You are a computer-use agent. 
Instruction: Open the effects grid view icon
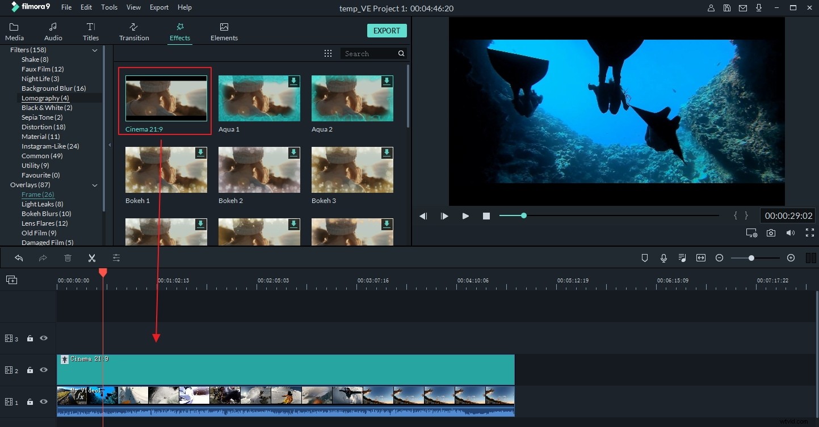click(x=328, y=53)
